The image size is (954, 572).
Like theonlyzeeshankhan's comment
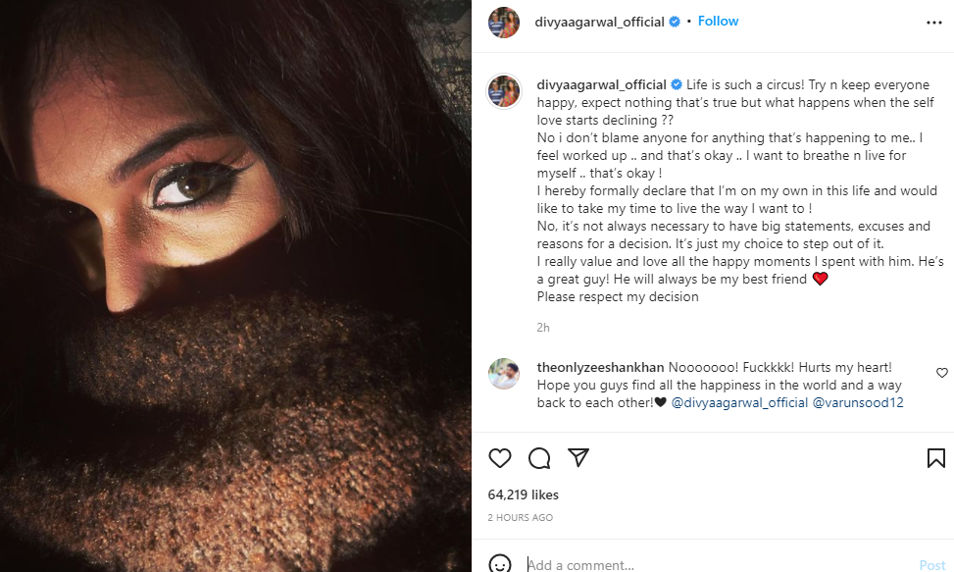tap(942, 373)
